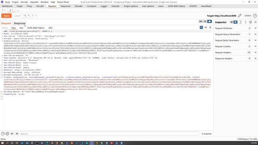Open the Burp menu

(x=7, y=2)
